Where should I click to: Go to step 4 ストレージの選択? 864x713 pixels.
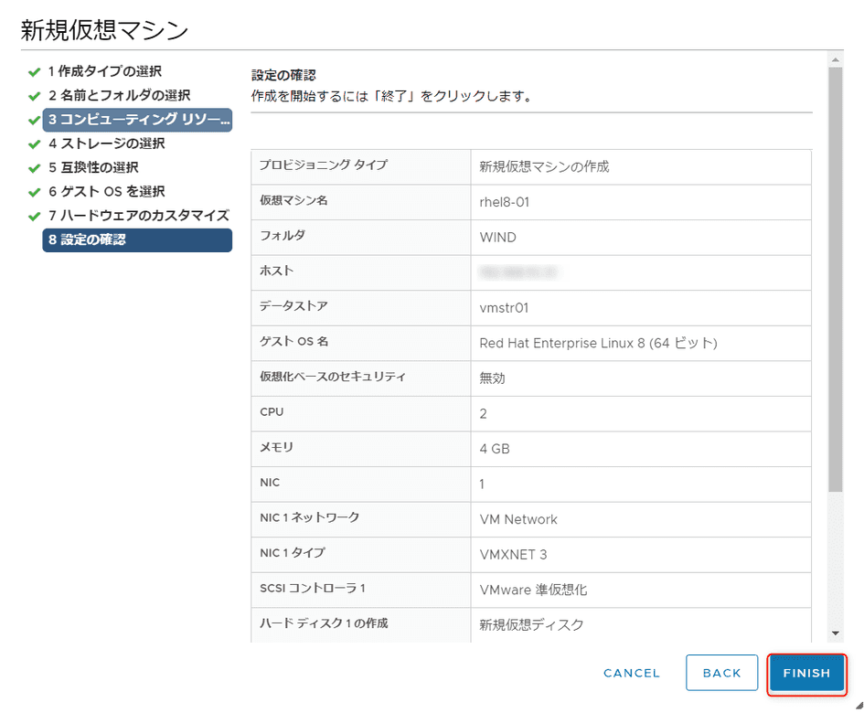click(106, 144)
